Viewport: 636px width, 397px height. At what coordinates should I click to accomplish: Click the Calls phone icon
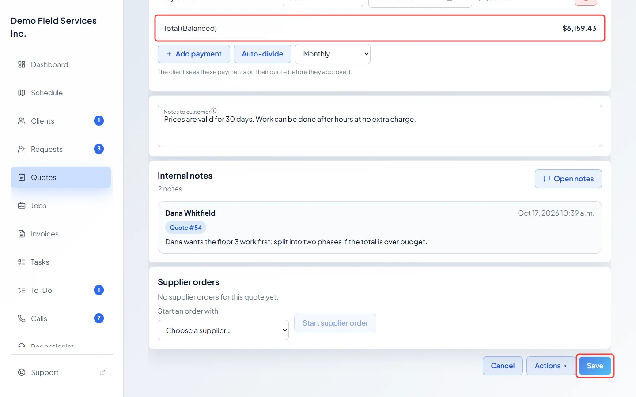pos(22,318)
